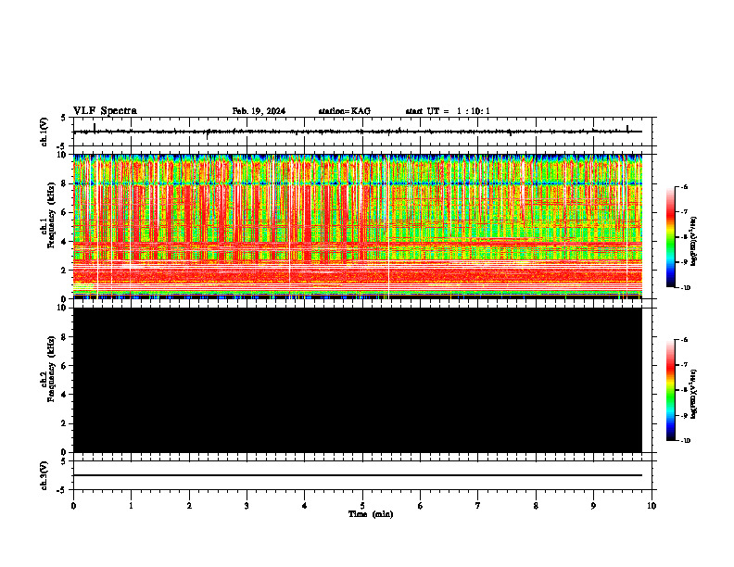
Task: Click the 'ch.3(V)' axis label
Action: click(44, 476)
